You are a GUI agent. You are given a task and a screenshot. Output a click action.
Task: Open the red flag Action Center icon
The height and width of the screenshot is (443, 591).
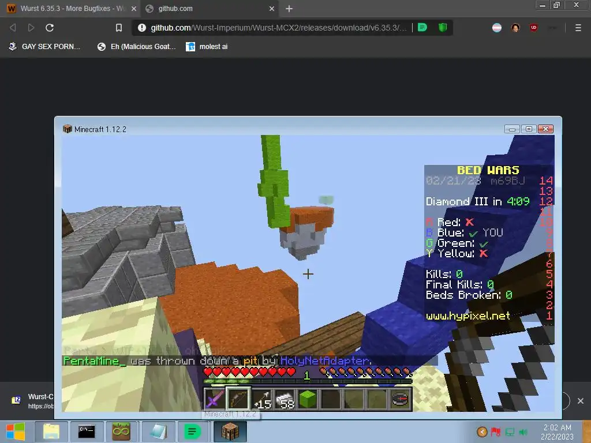coord(496,431)
